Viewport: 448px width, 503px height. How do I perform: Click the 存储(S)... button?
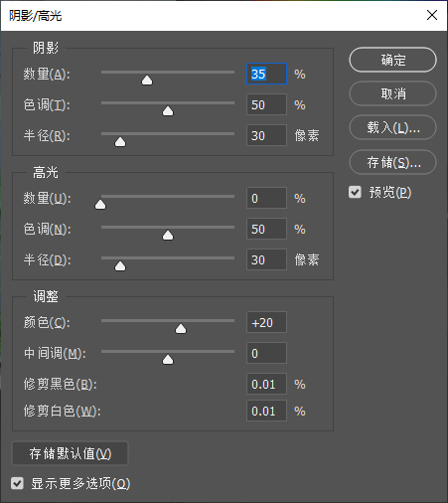(392, 162)
